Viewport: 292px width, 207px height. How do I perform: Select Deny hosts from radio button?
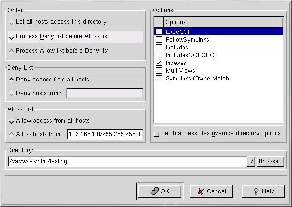[x=11, y=93]
